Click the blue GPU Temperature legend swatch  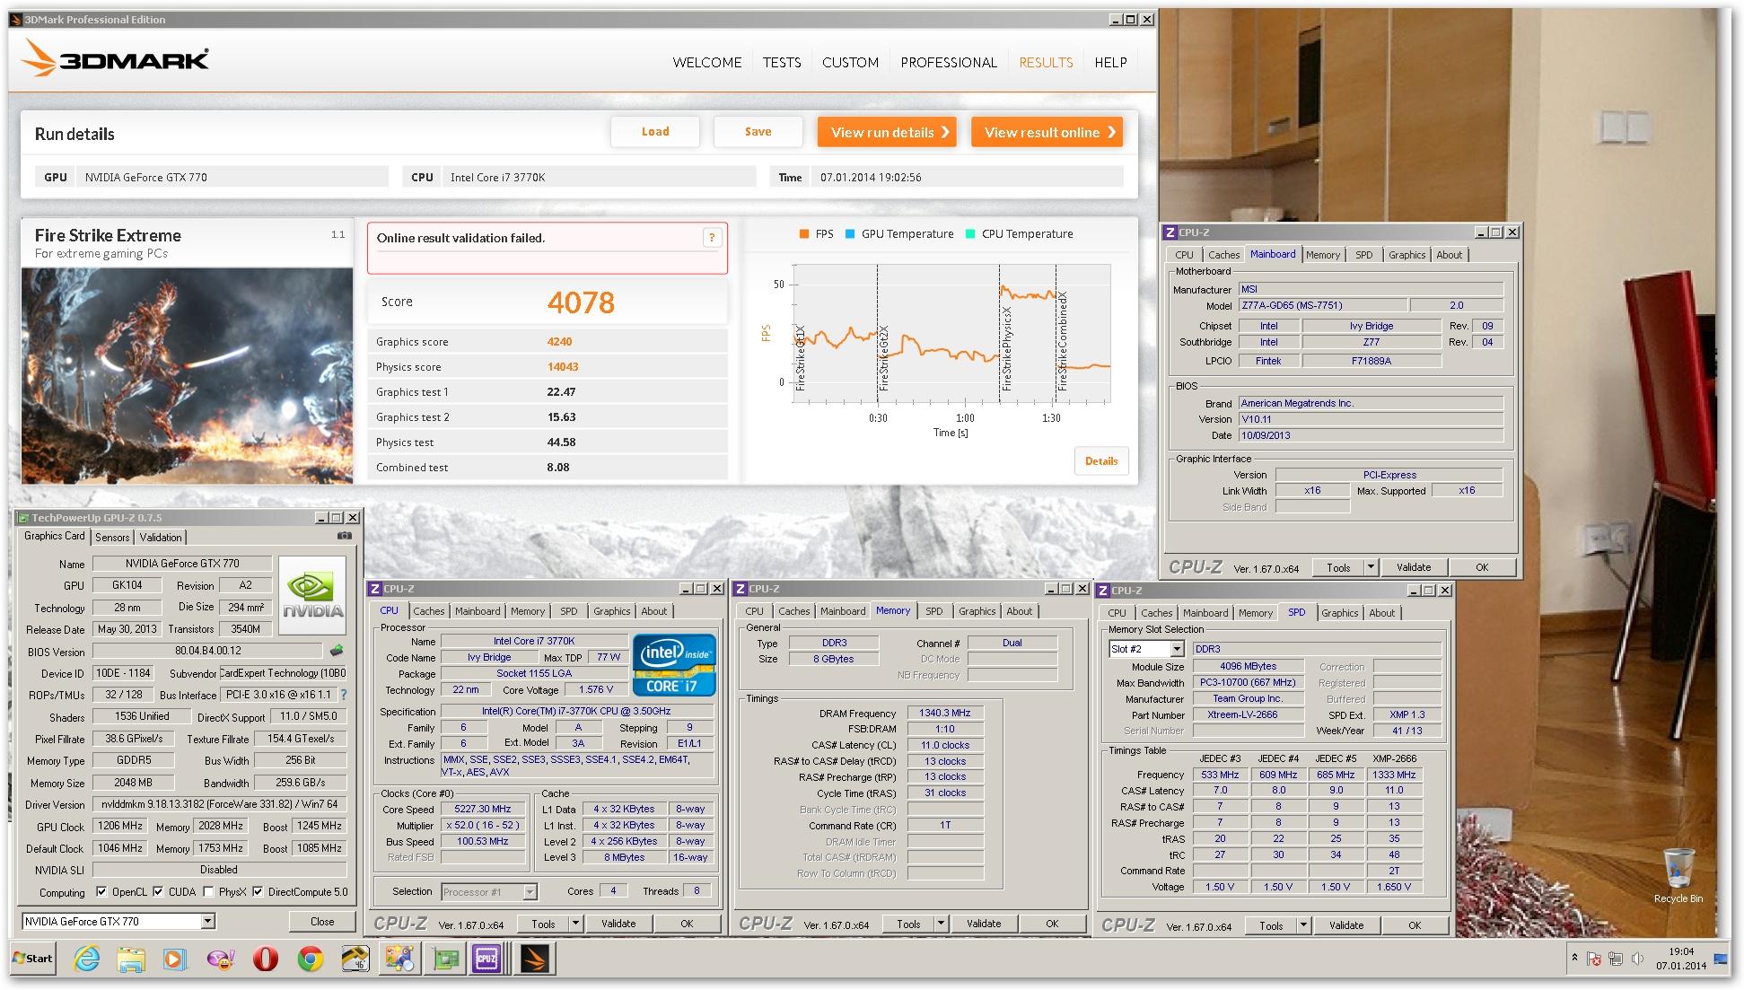tap(849, 233)
